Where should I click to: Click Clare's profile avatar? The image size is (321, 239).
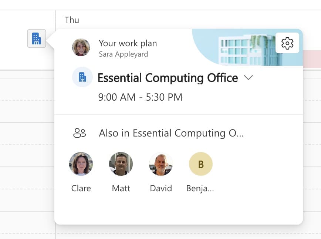[x=81, y=164]
